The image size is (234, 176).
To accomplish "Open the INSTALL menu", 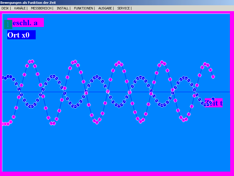I will 63,8.
